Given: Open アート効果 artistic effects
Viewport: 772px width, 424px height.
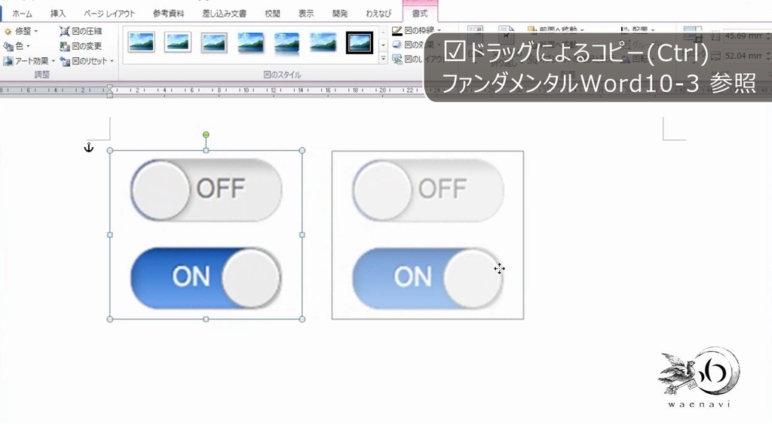Looking at the screenshot, I should pos(29,61).
